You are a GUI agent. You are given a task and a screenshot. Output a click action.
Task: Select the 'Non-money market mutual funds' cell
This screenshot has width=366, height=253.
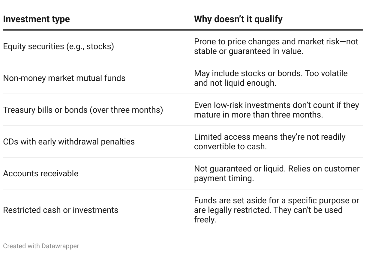(64, 78)
